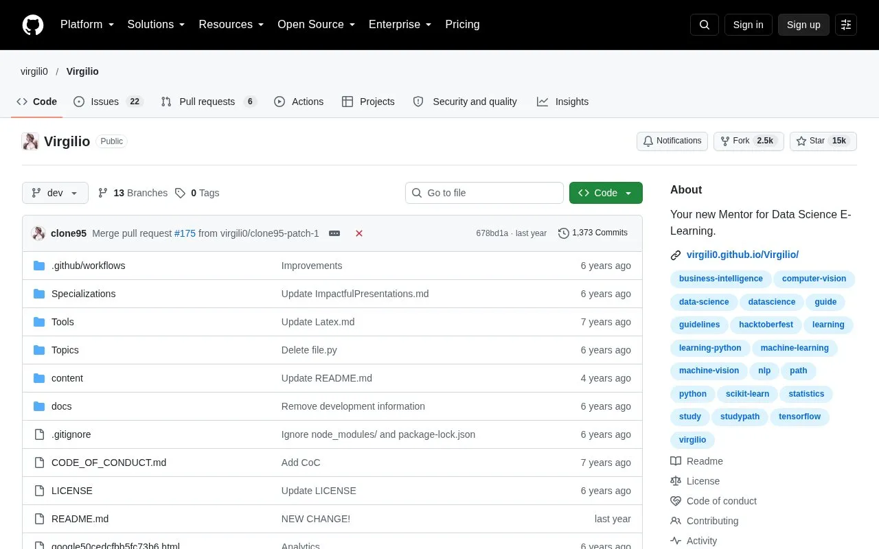Open Security and quality tab
Screen dimensions: 879x549
(x=465, y=102)
